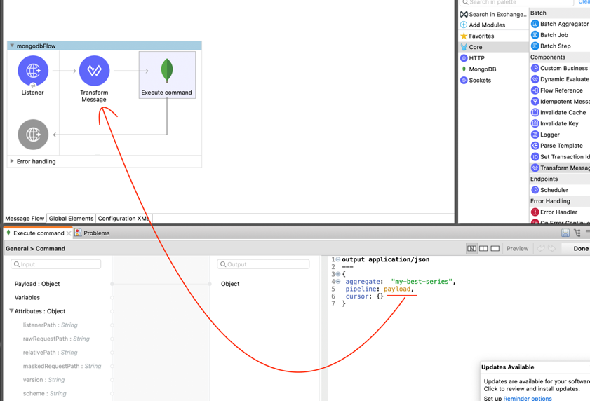Open the Reminder options link
The height and width of the screenshot is (403, 590).
(528, 399)
